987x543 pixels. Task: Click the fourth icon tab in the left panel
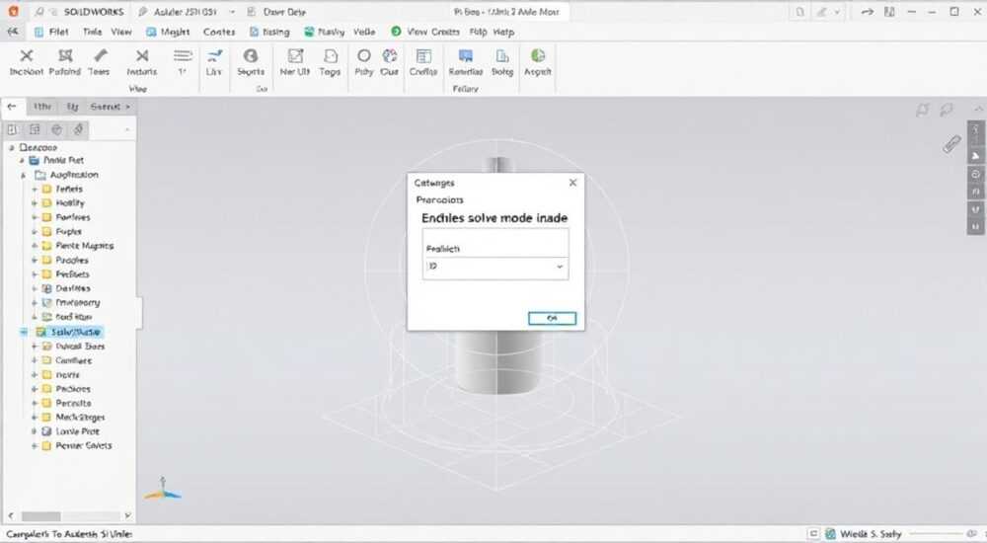pyautogui.click(x=79, y=129)
